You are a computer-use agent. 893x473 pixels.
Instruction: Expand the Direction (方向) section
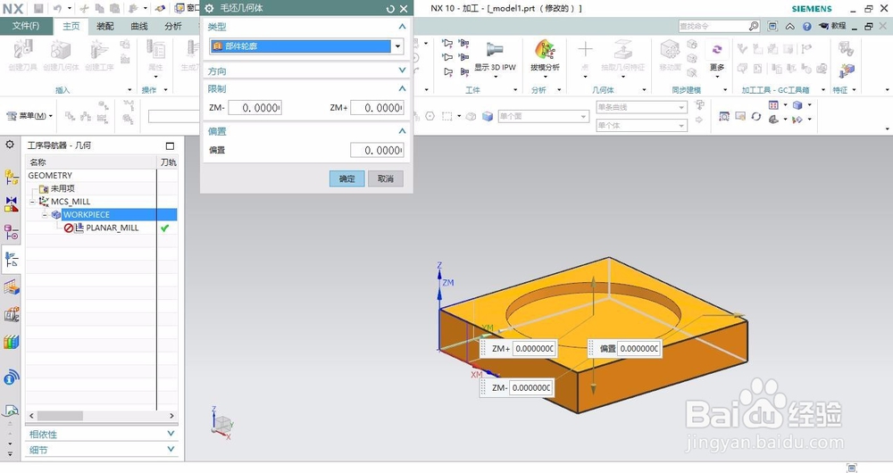402,71
